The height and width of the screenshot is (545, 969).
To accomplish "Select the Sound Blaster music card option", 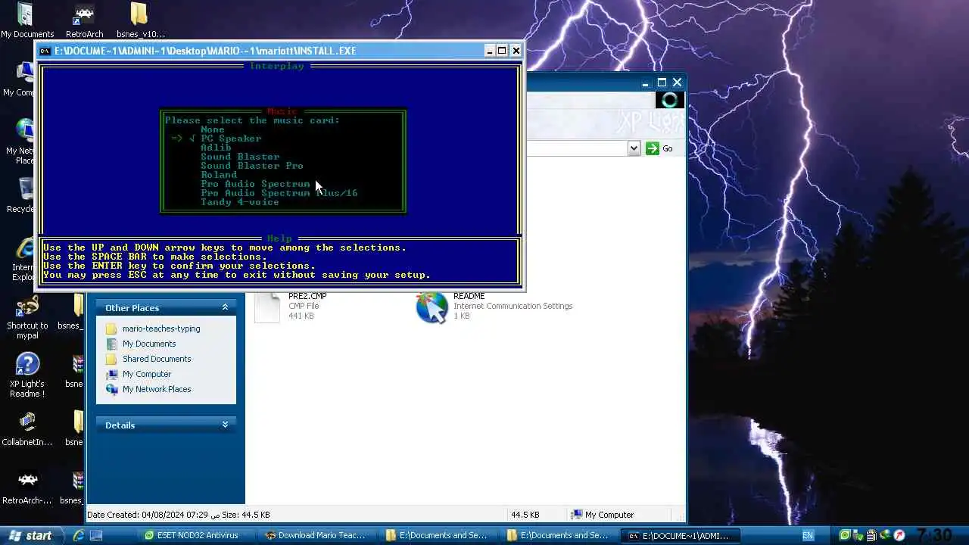I will click(240, 157).
